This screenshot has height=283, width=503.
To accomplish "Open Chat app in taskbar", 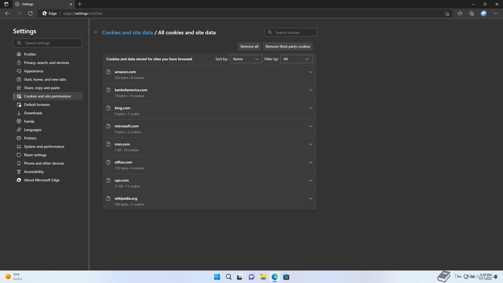I will (x=251, y=277).
